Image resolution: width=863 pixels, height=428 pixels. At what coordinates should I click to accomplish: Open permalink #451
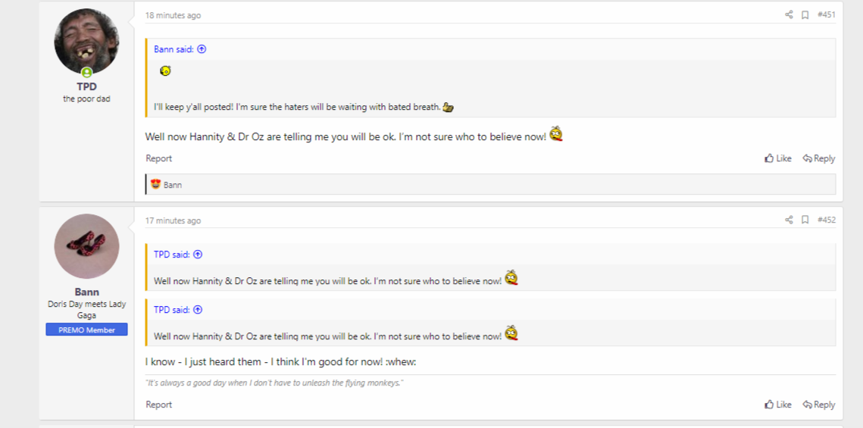click(x=826, y=15)
